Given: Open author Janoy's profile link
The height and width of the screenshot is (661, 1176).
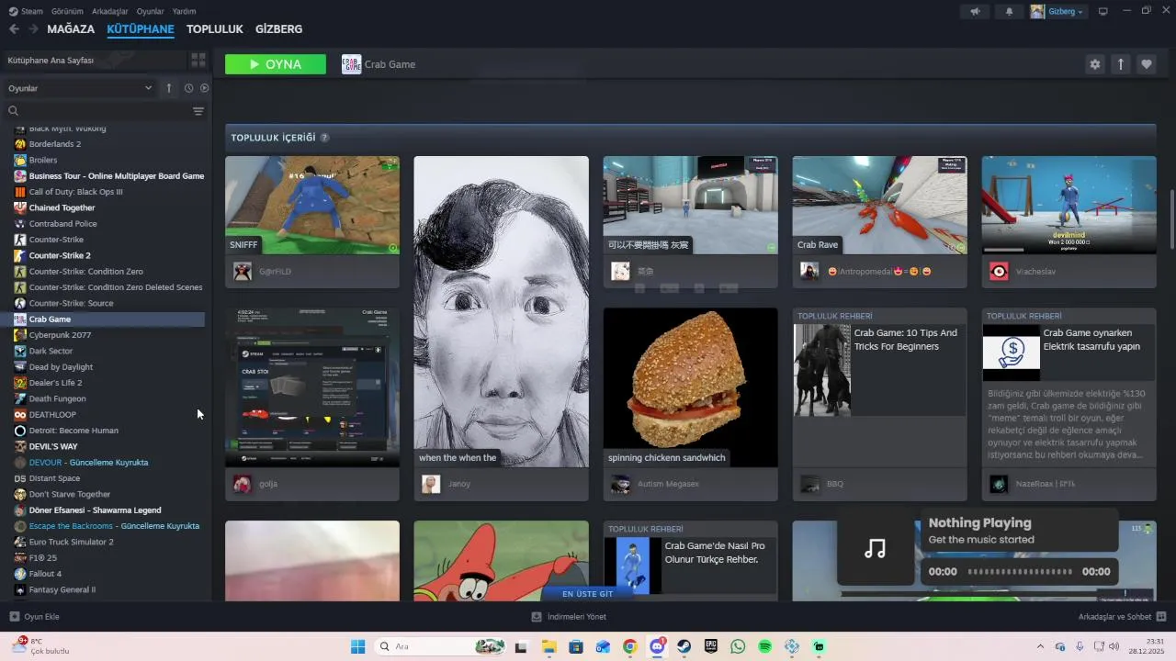Looking at the screenshot, I should click(459, 484).
